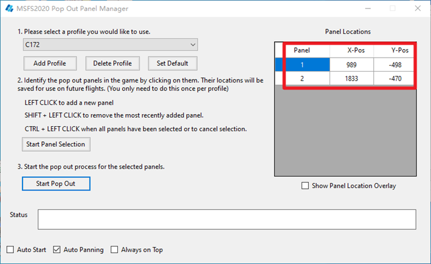Enable Show Panel Location Overlay
431x264 pixels.
(305, 186)
